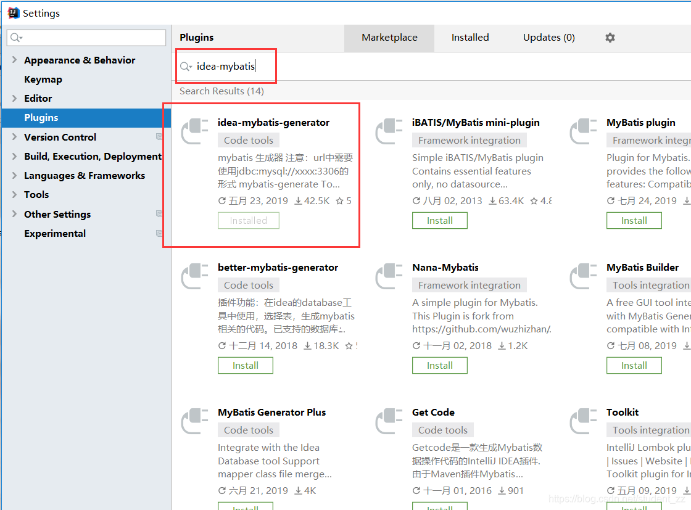The height and width of the screenshot is (510, 691).
Task: Click the MyBatis plugin plug icon
Action: tap(583, 131)
